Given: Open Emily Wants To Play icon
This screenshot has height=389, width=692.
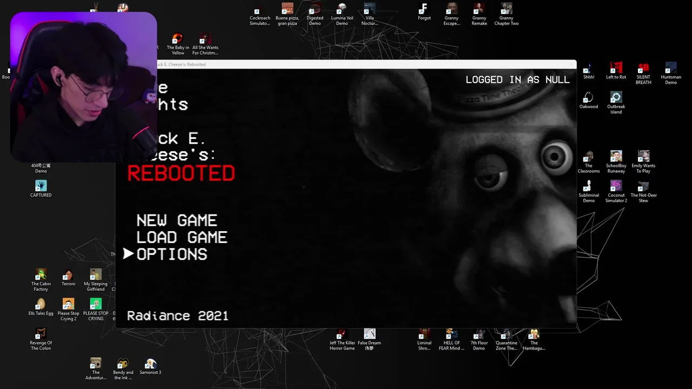Looking at the screenshot, I should coord(643,162).
